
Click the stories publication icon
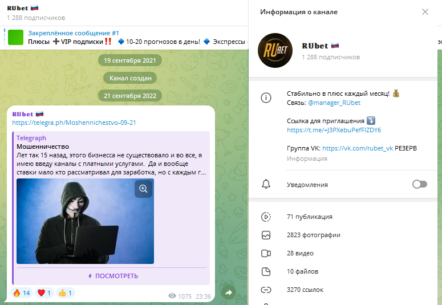[x=266, y=217]
